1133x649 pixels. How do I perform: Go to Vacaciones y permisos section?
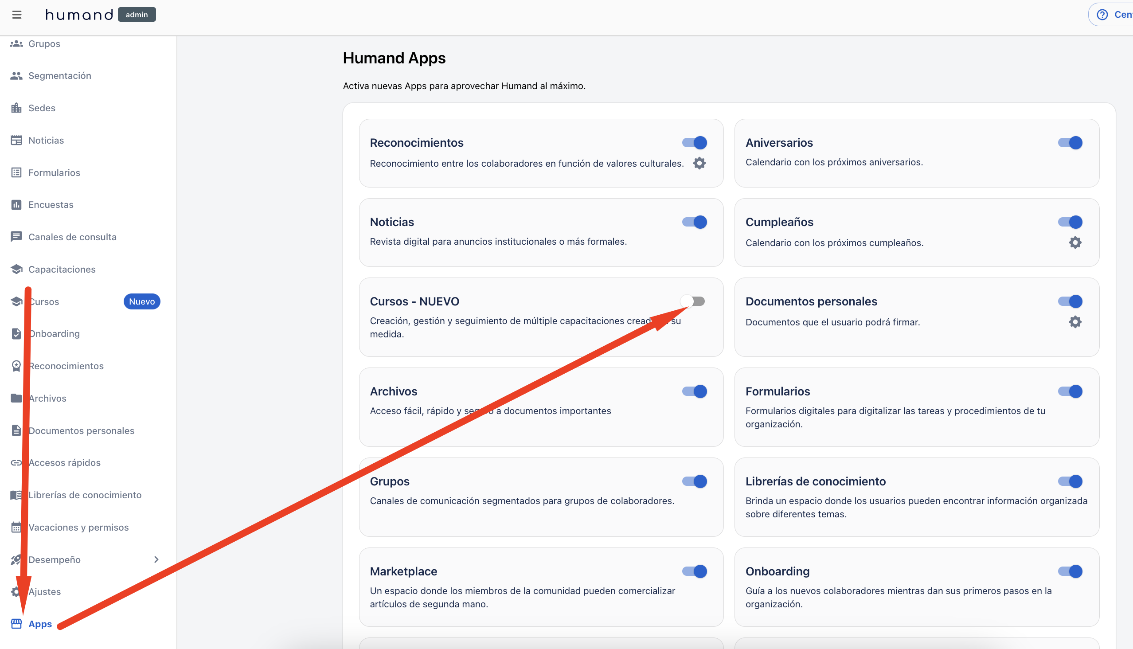78,528
